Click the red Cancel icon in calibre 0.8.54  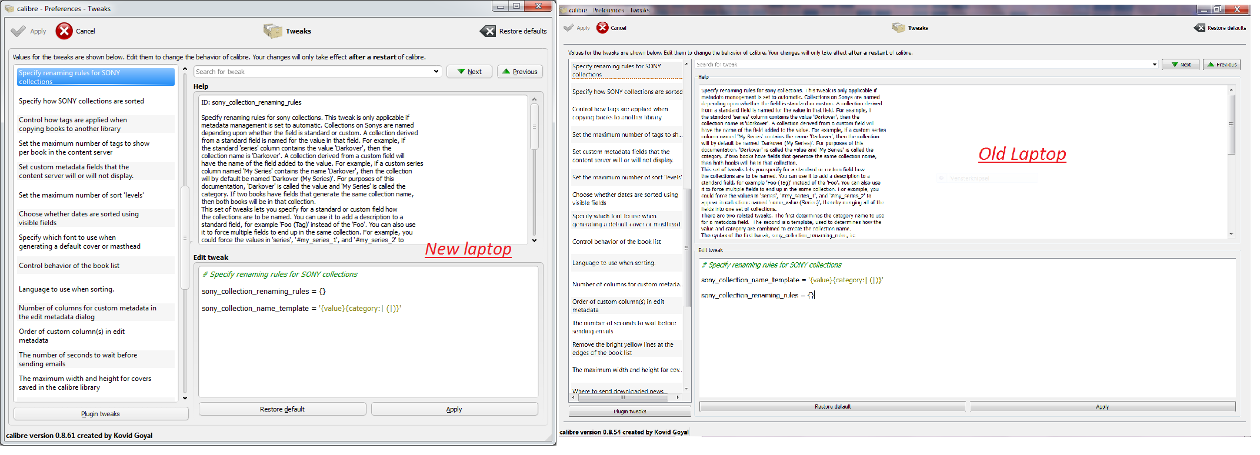pyautogui.click(x=602, y=28)
